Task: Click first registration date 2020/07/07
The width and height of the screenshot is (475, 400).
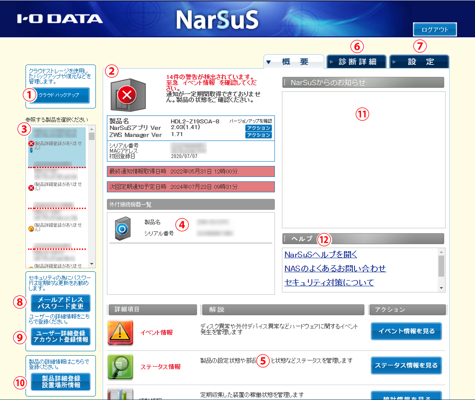Action: click(x=184, y=156)
